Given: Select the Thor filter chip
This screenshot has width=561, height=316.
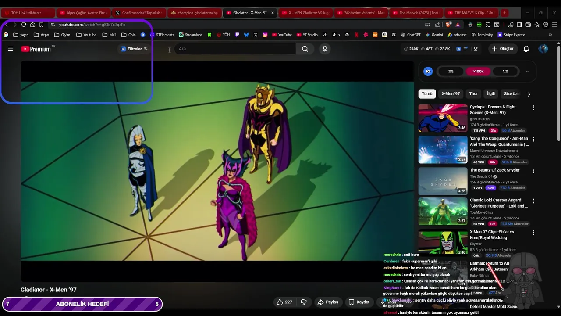Looking at the screenshot, I should click(473, 93).
